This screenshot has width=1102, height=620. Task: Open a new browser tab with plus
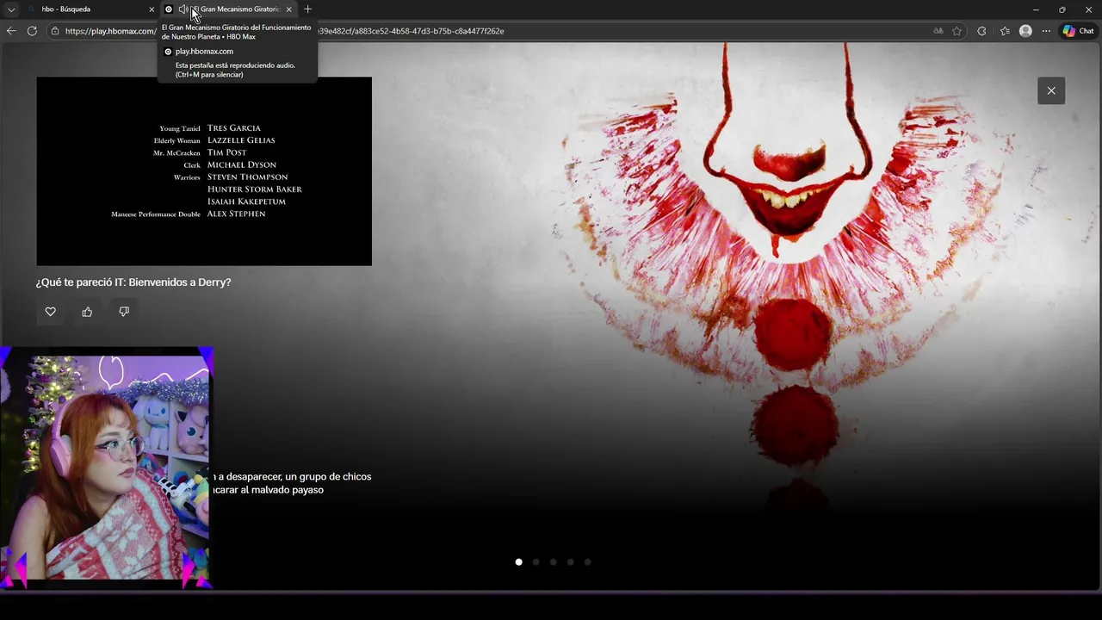308,9
